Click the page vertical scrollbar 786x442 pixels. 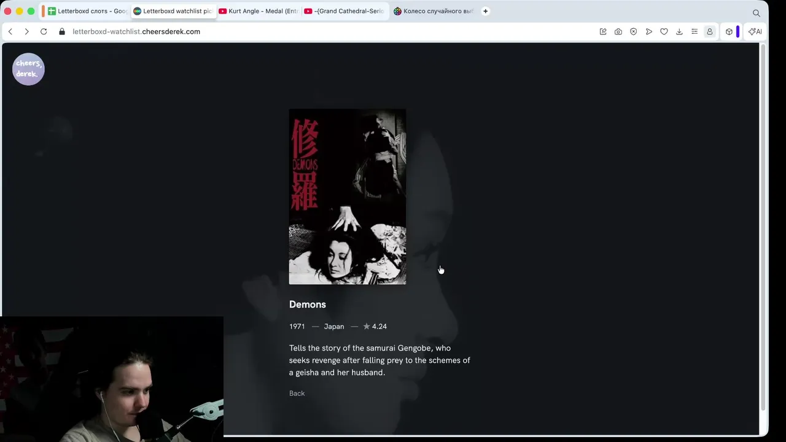point(763,227)
